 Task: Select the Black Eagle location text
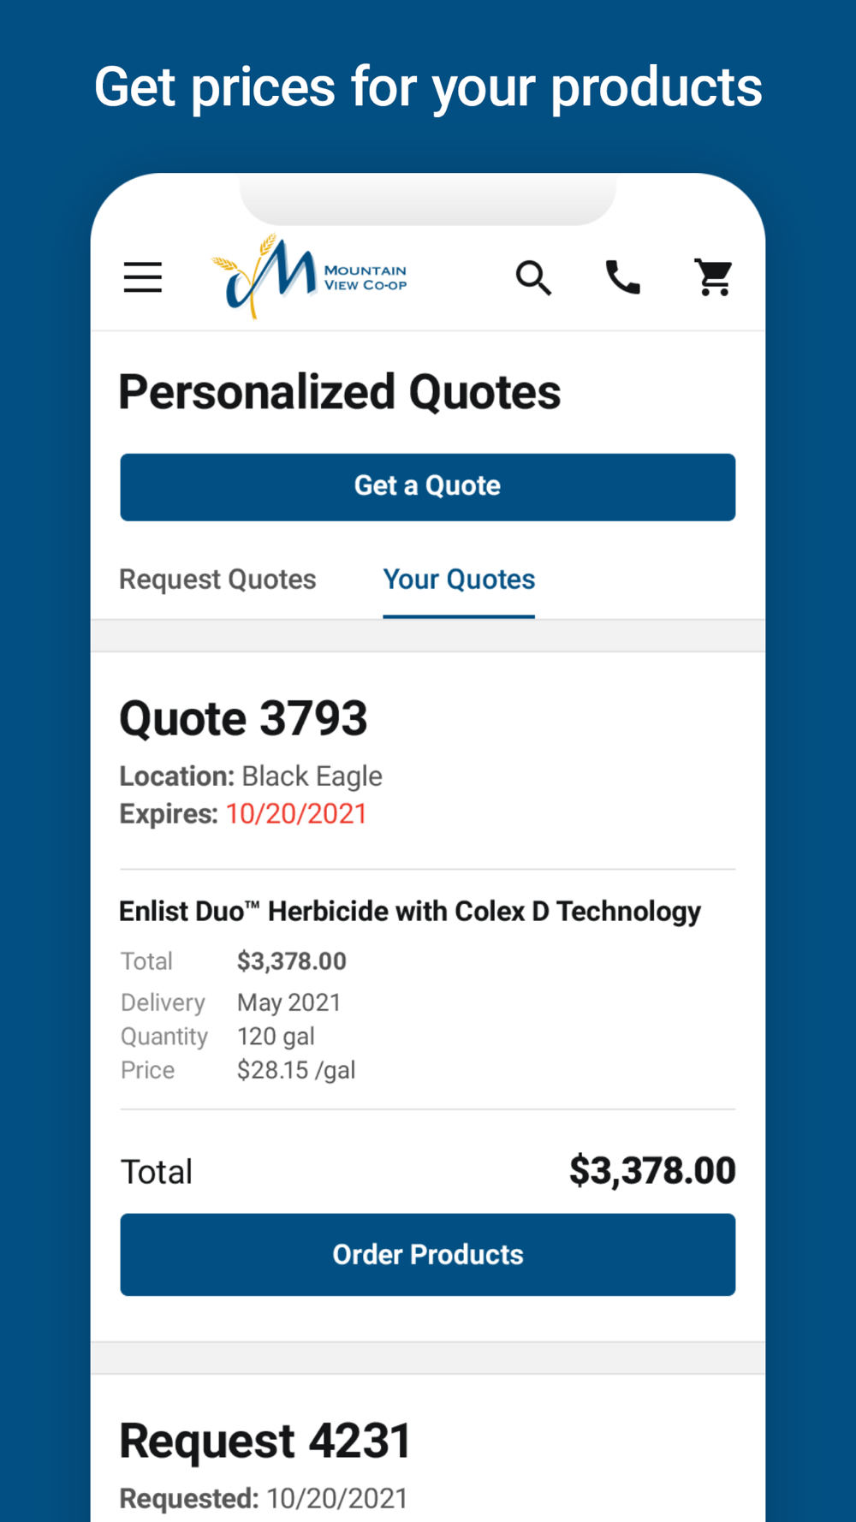tap(312, 776)
